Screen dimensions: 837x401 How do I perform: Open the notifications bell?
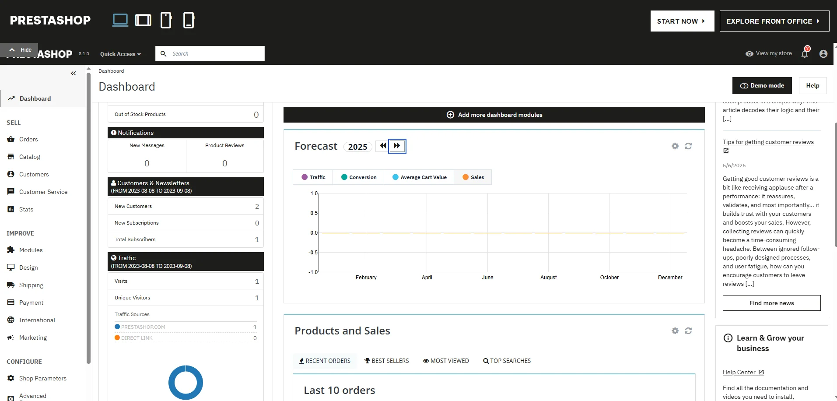(805, 53)
